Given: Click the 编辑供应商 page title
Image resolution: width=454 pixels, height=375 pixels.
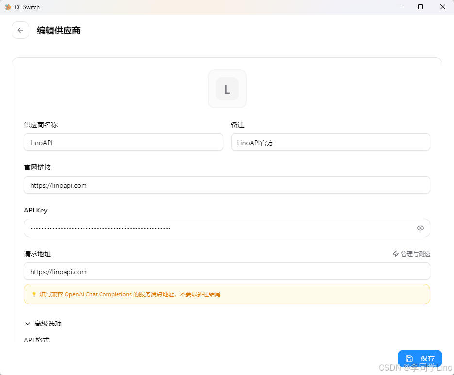Looking at the screenshot, I should (59, 31).
